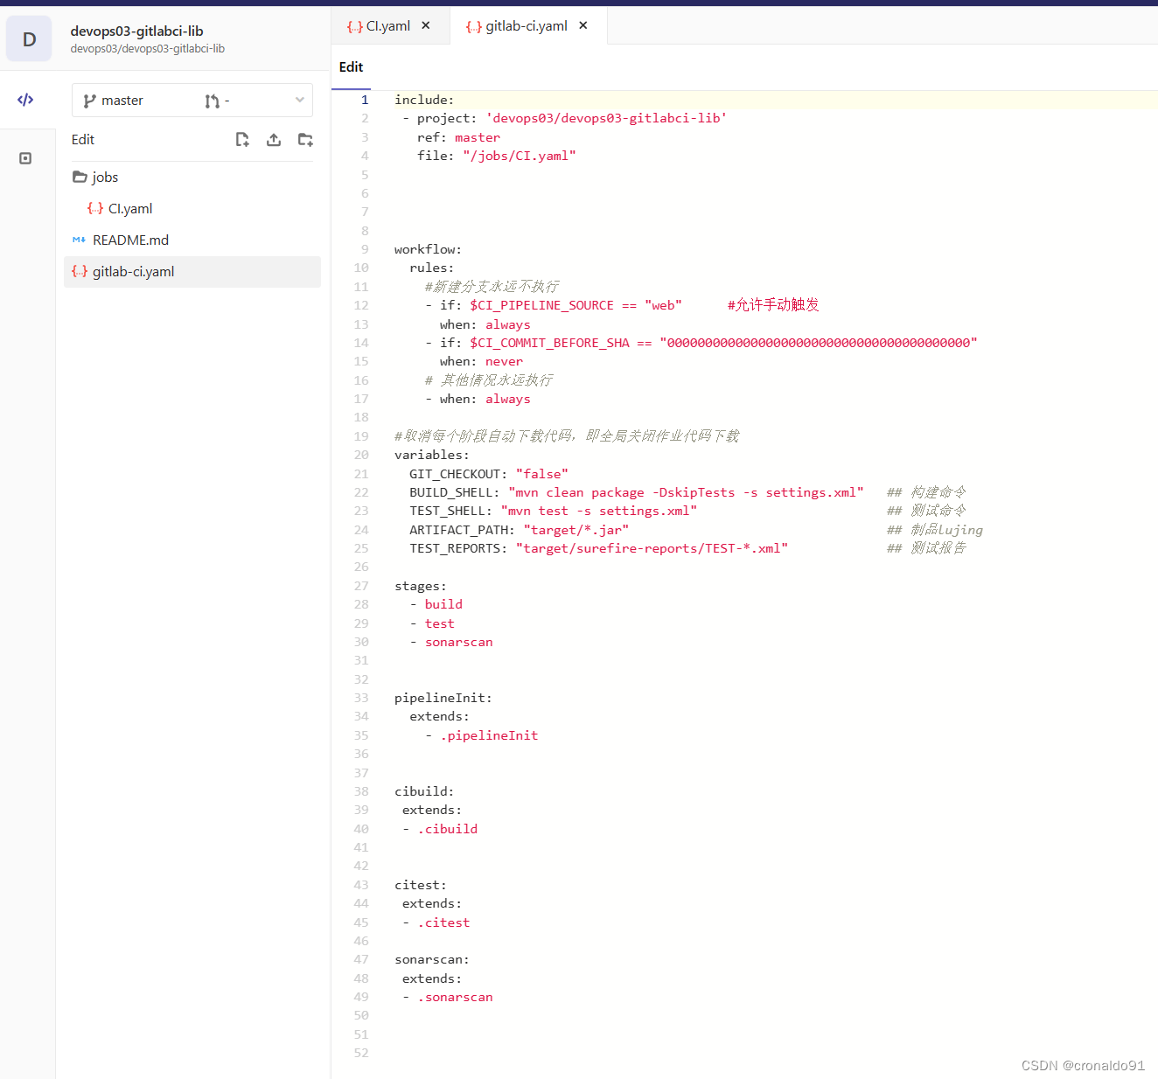Click the '- sonarscan' stage entry

pos(451,642)
